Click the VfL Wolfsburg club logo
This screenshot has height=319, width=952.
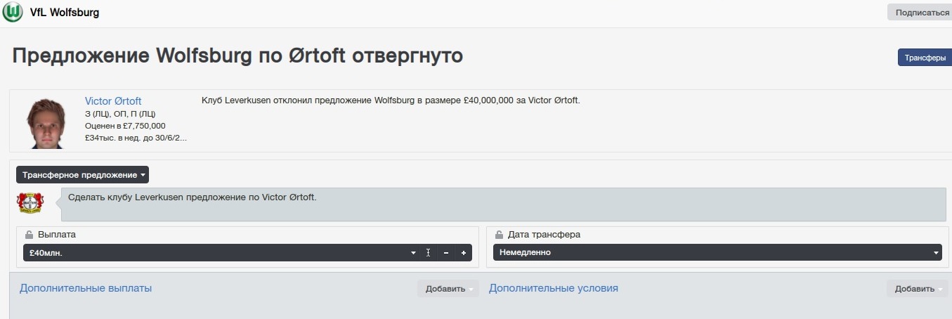pos(12,13)
